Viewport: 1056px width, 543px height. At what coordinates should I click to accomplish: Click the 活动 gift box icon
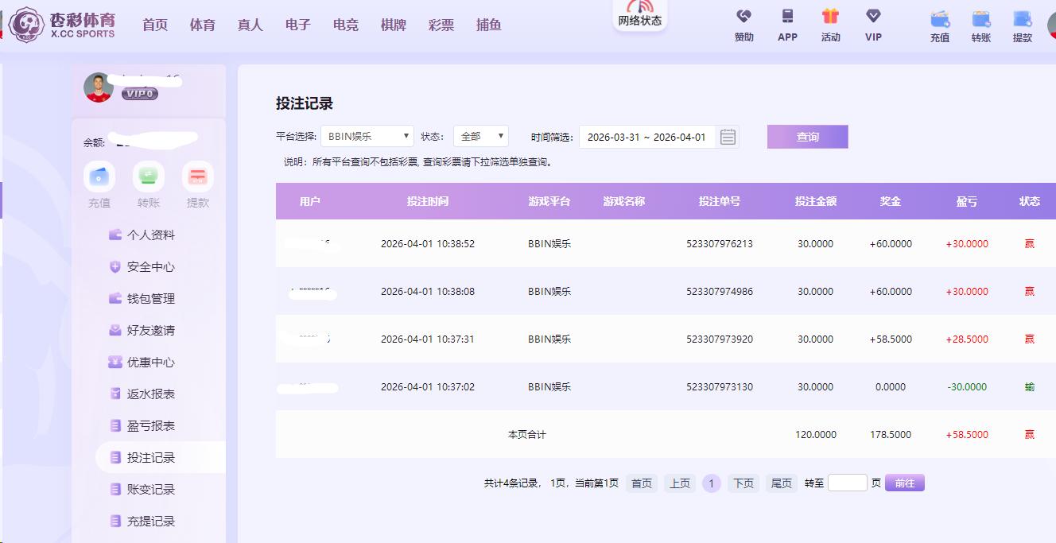pyautogui.click(x=830, y=17)
